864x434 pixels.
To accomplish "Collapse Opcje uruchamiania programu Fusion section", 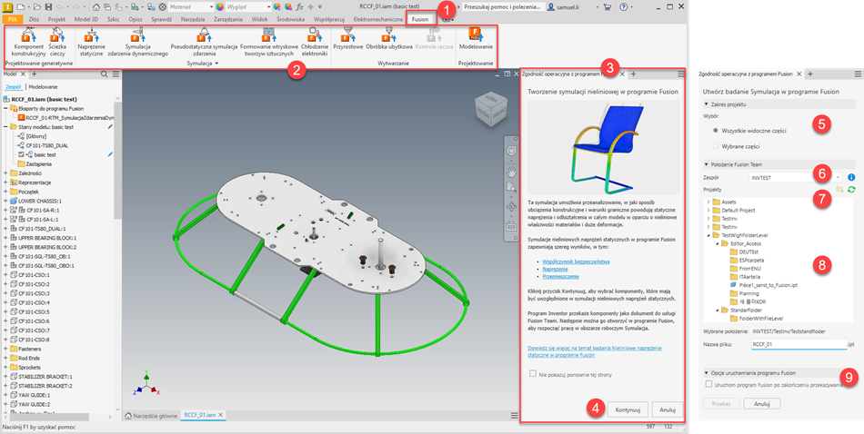I will [x=707, y=373].
